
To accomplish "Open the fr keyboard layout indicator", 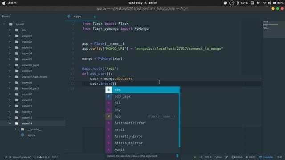I will pyautogui.click(x=258, y=3).
